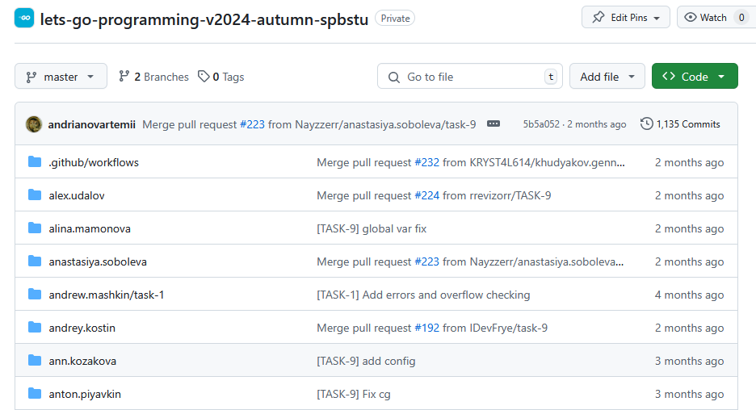Open the green Code dropdown
This screenshot has width=756, height=410.
[x=695, y=77]
